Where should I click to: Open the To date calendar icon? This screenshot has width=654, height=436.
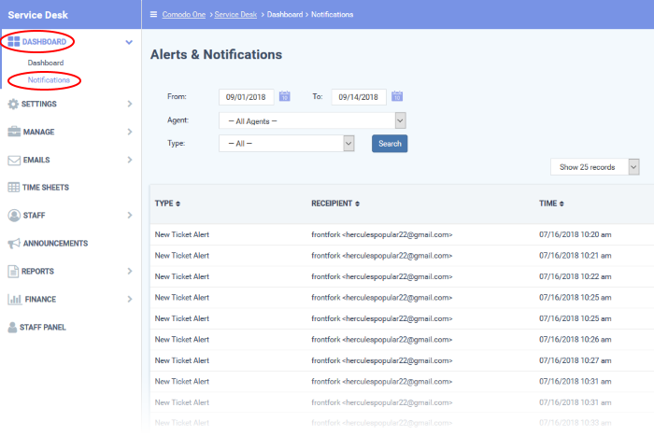tap(397, 96)
